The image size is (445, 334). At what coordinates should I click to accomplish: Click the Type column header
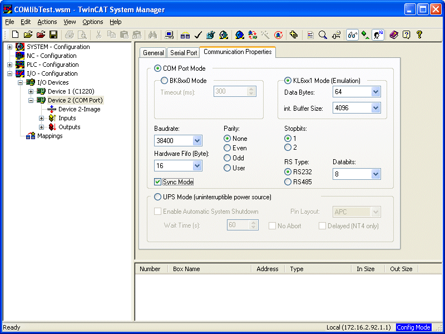coord(318,269)
